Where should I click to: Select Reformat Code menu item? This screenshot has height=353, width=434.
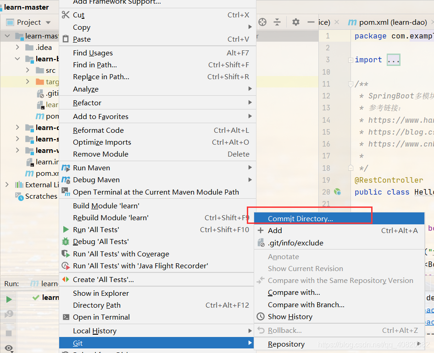(157, 130)
